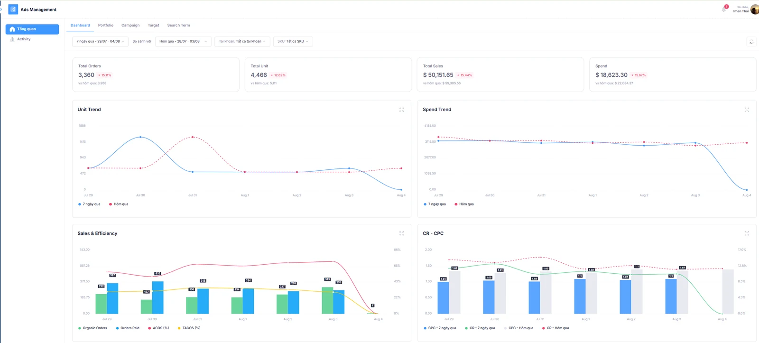
Task: Maximize the Unit Trend chart
Action: point(401,110)
